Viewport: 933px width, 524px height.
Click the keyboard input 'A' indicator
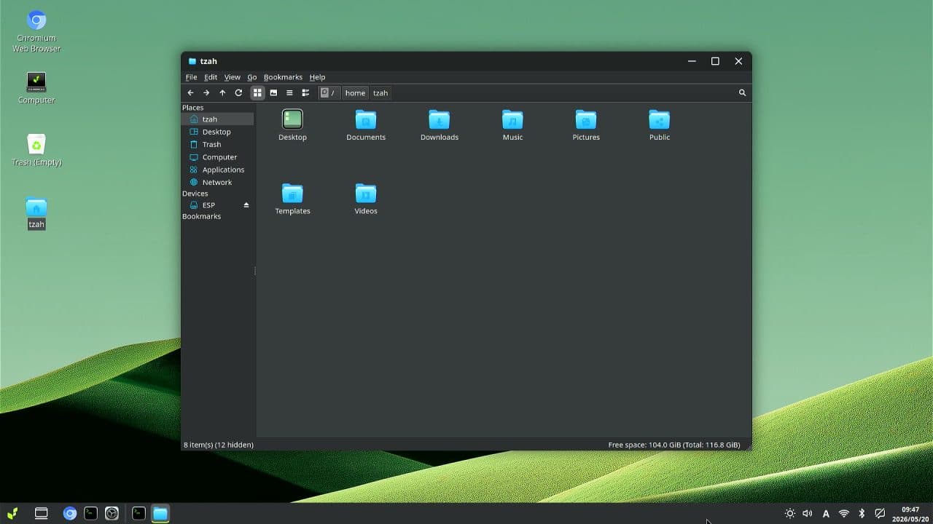point(826,513)
